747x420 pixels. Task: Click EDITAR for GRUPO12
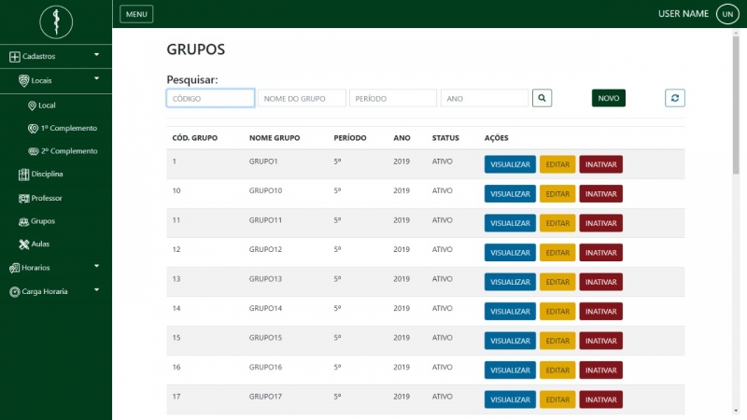point(557,252)
